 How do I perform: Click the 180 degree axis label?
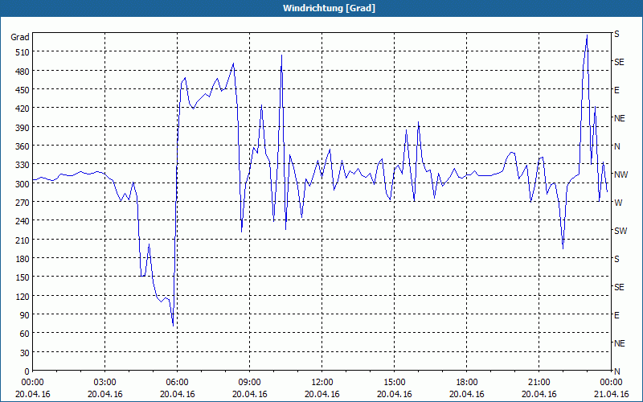coord(23,259)
